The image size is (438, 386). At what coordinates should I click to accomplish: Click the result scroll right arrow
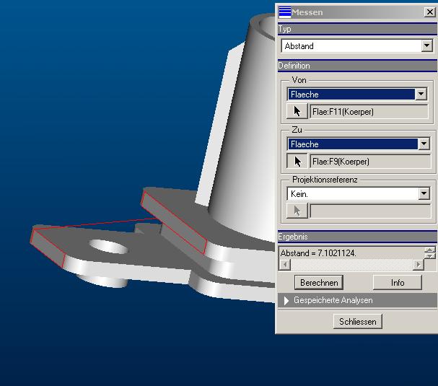pyautogui.click(x=419, y=264)
